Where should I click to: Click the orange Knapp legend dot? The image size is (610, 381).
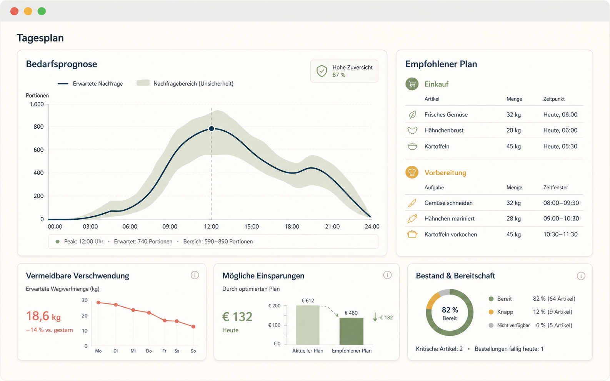coord(491,312)
